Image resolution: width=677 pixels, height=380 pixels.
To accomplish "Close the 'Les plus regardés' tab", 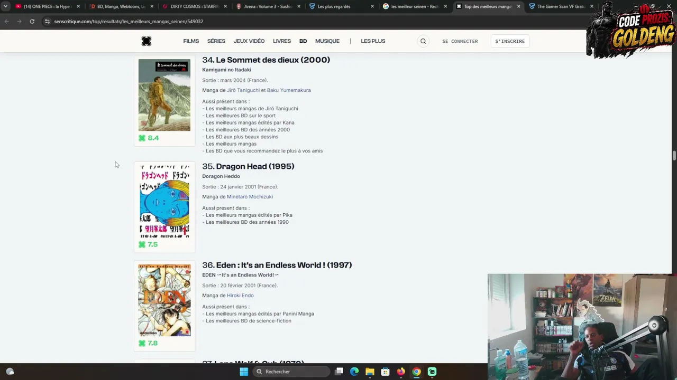I will click(x=372, y=6).
